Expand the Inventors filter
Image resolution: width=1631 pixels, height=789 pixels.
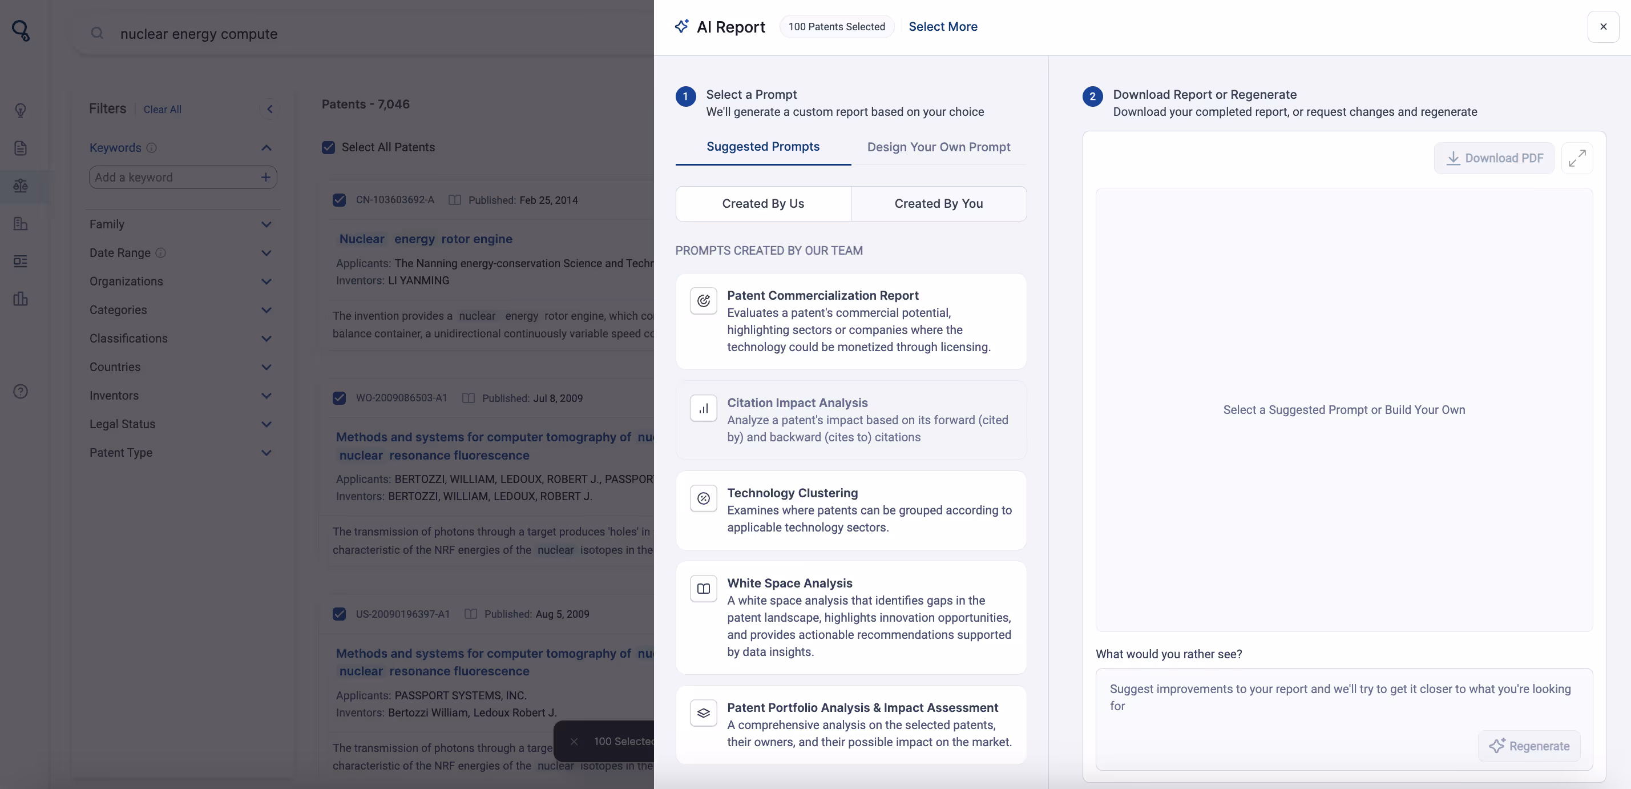pyautogui.click(x=267, y=396)
